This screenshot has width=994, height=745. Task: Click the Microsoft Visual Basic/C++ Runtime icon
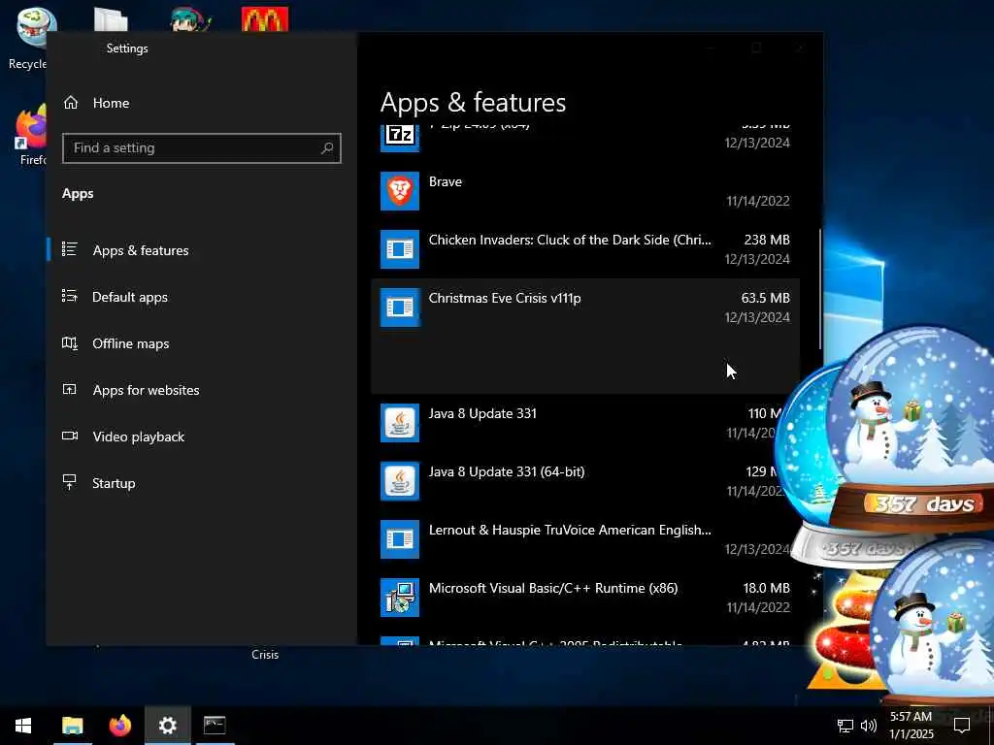tap(399, 598)
